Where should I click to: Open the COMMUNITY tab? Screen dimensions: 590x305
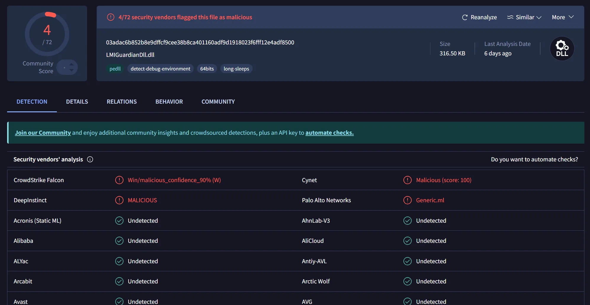(x=218, y=102)
